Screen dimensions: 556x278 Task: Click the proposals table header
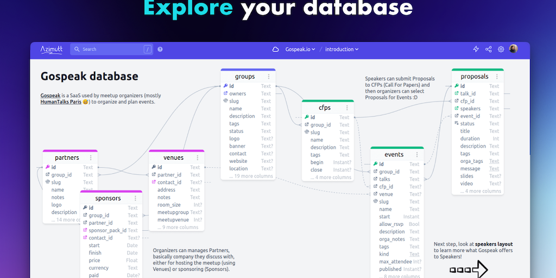[478, 76]
